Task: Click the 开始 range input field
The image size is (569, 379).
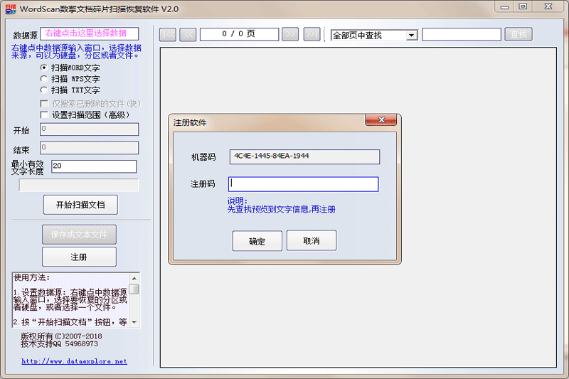Action: [90, 129]
